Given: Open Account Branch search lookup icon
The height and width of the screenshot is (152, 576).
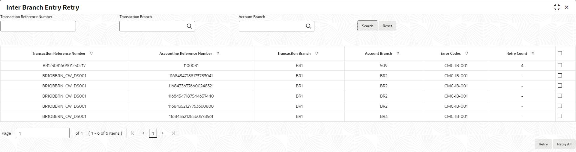Looking at the screenshot, I should pyautogui.click(x=308, y=26).
